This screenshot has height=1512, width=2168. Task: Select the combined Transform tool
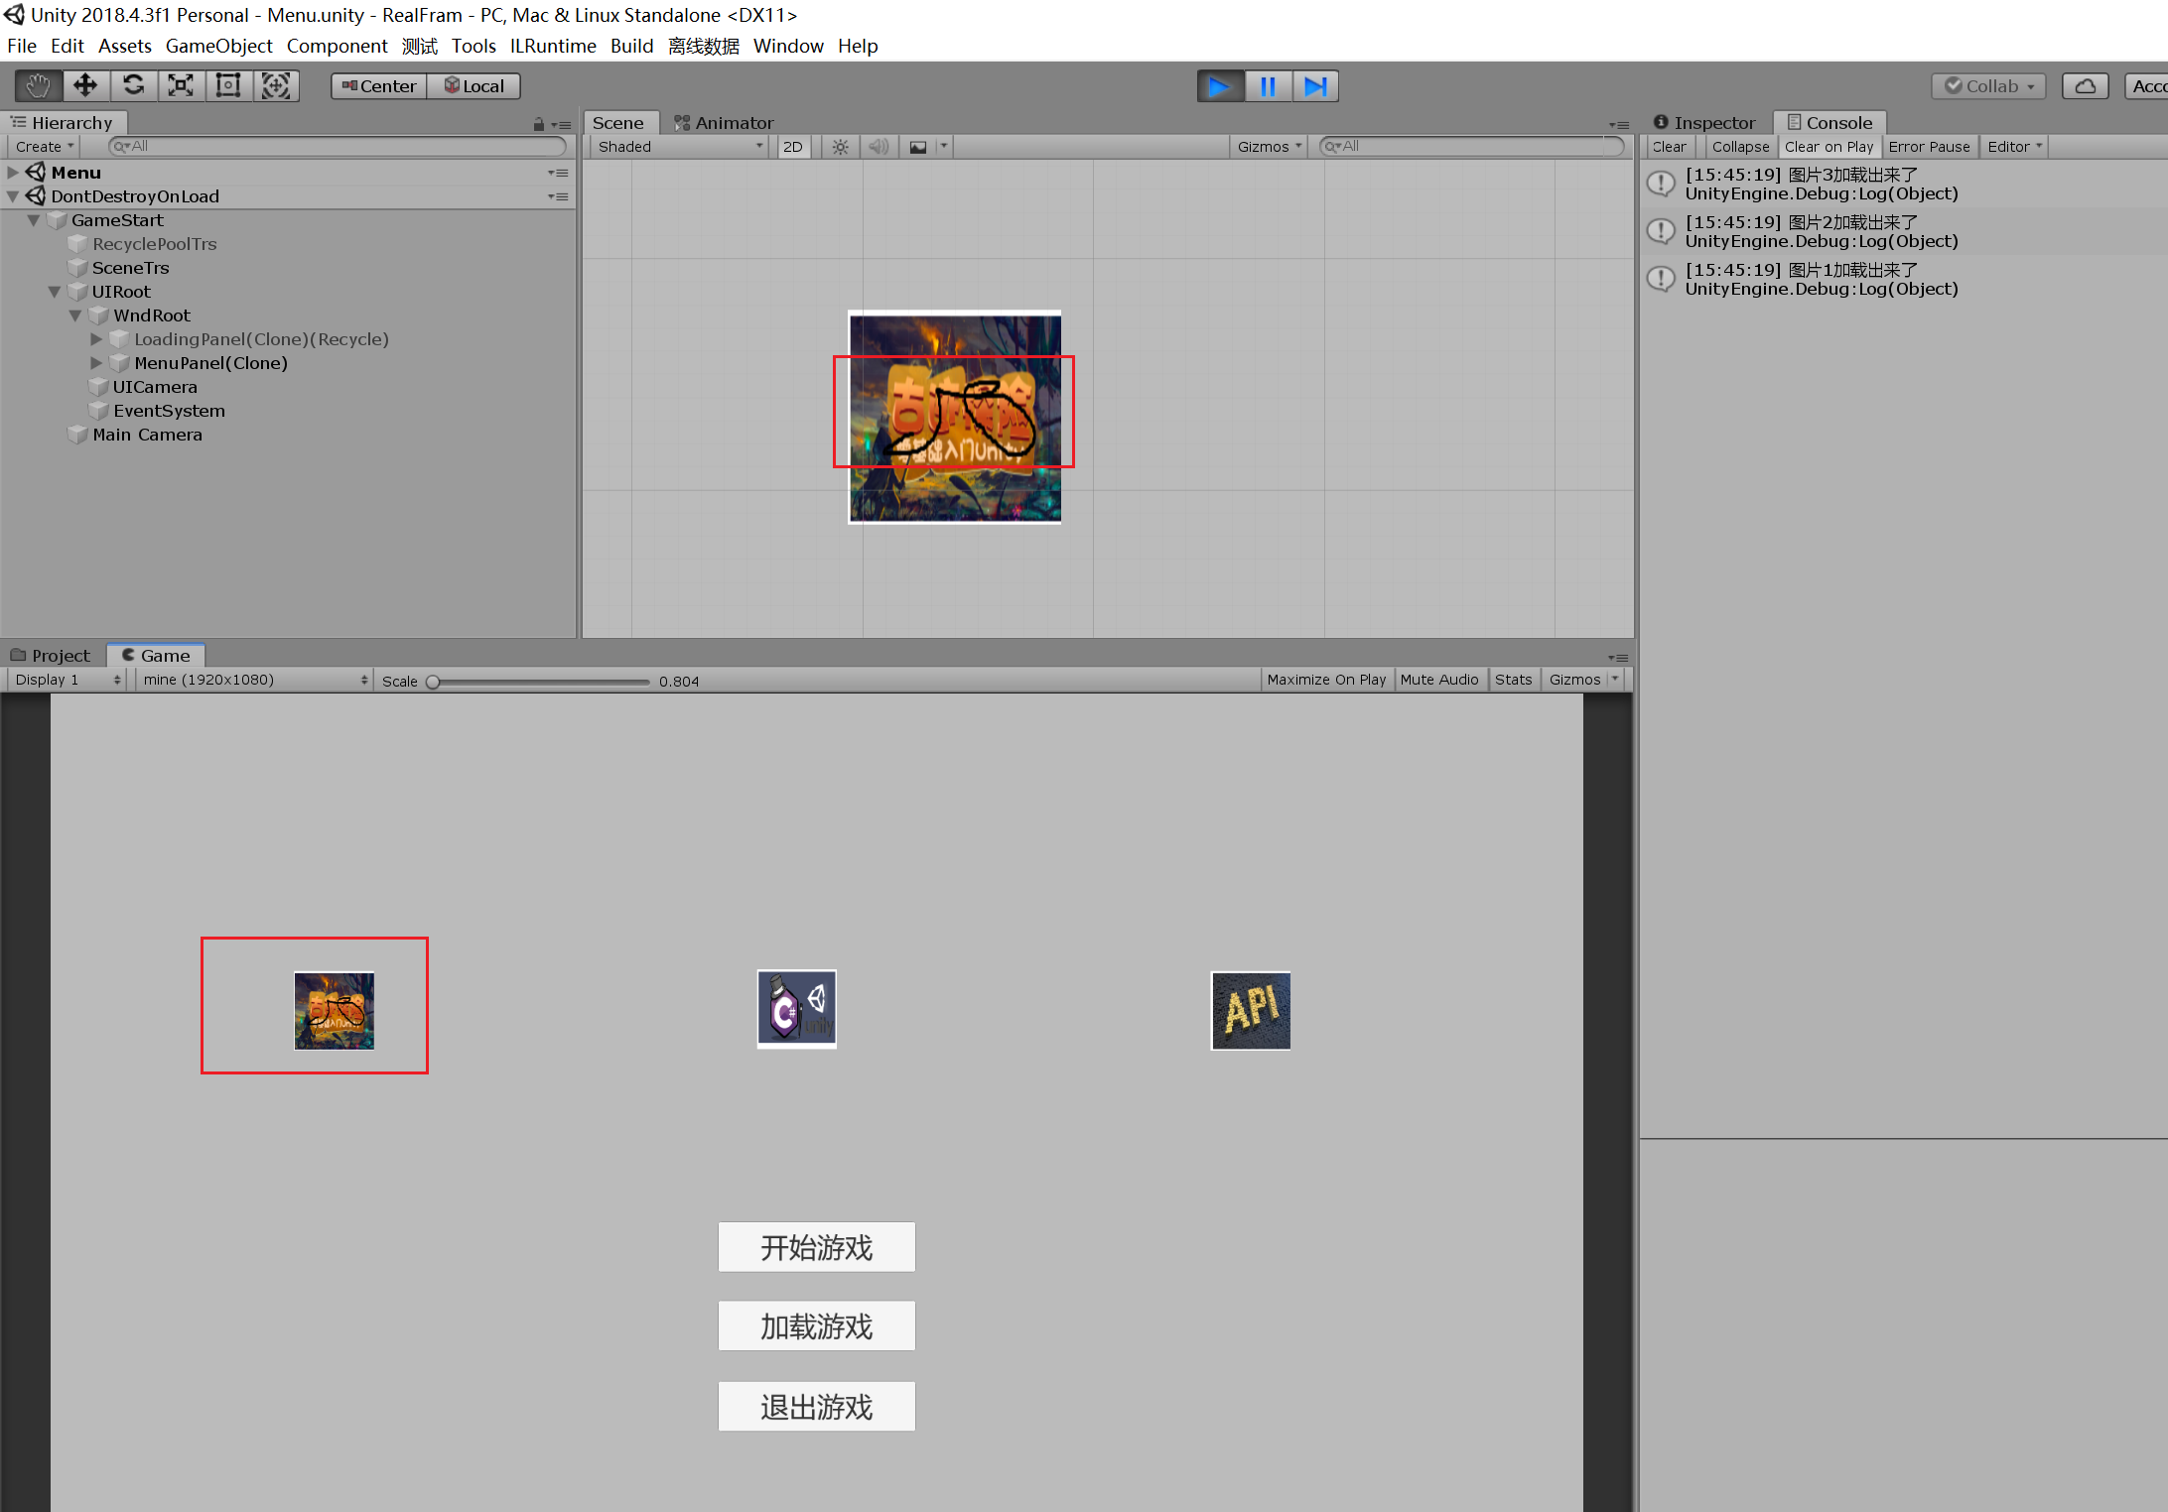pyautogui.click(x=276, y=86)
